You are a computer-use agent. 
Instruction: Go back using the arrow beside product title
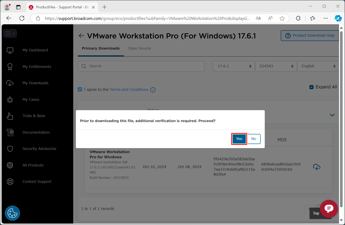pyautogui.click(x=81, y=36)
